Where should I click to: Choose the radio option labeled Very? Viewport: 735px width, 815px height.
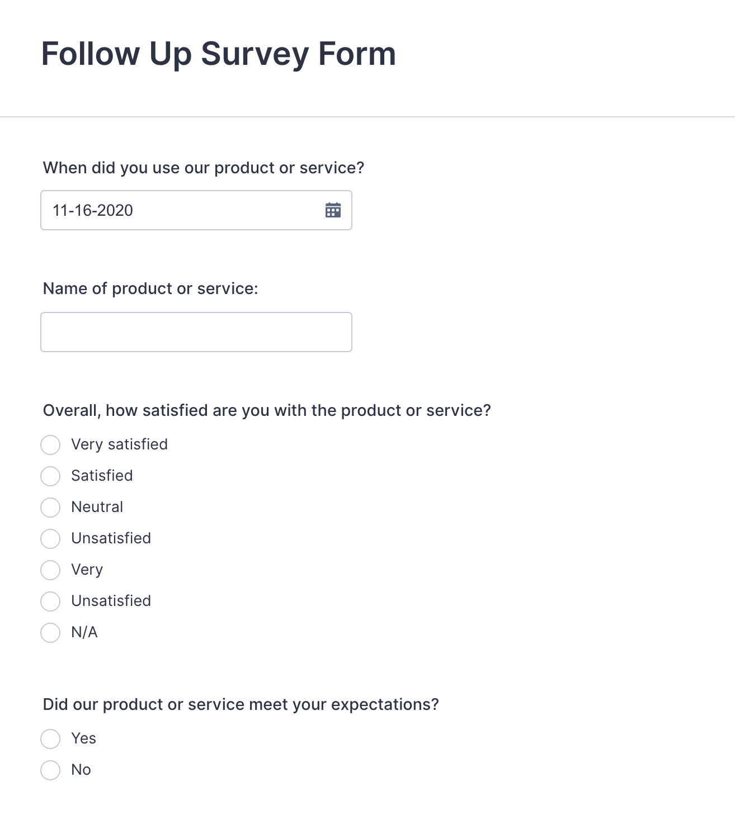50,570
